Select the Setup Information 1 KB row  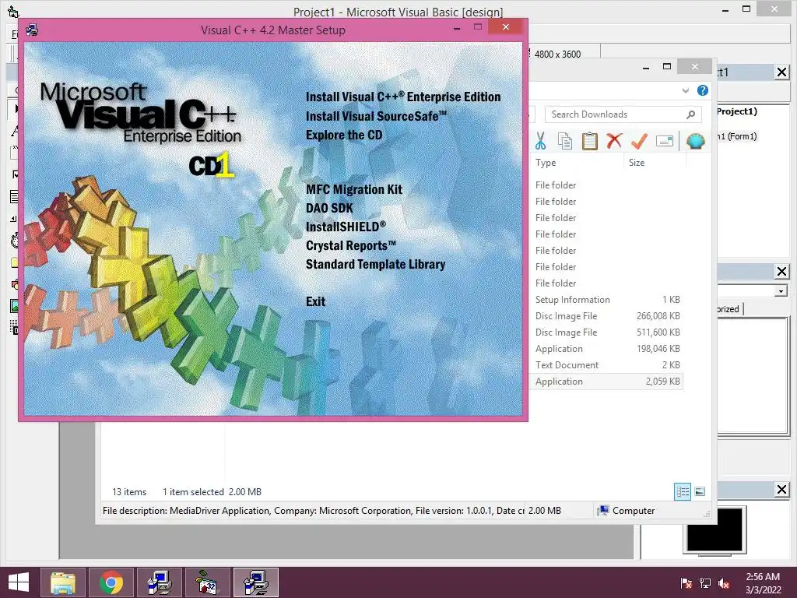pyautogui.click(x=606, y=300)
